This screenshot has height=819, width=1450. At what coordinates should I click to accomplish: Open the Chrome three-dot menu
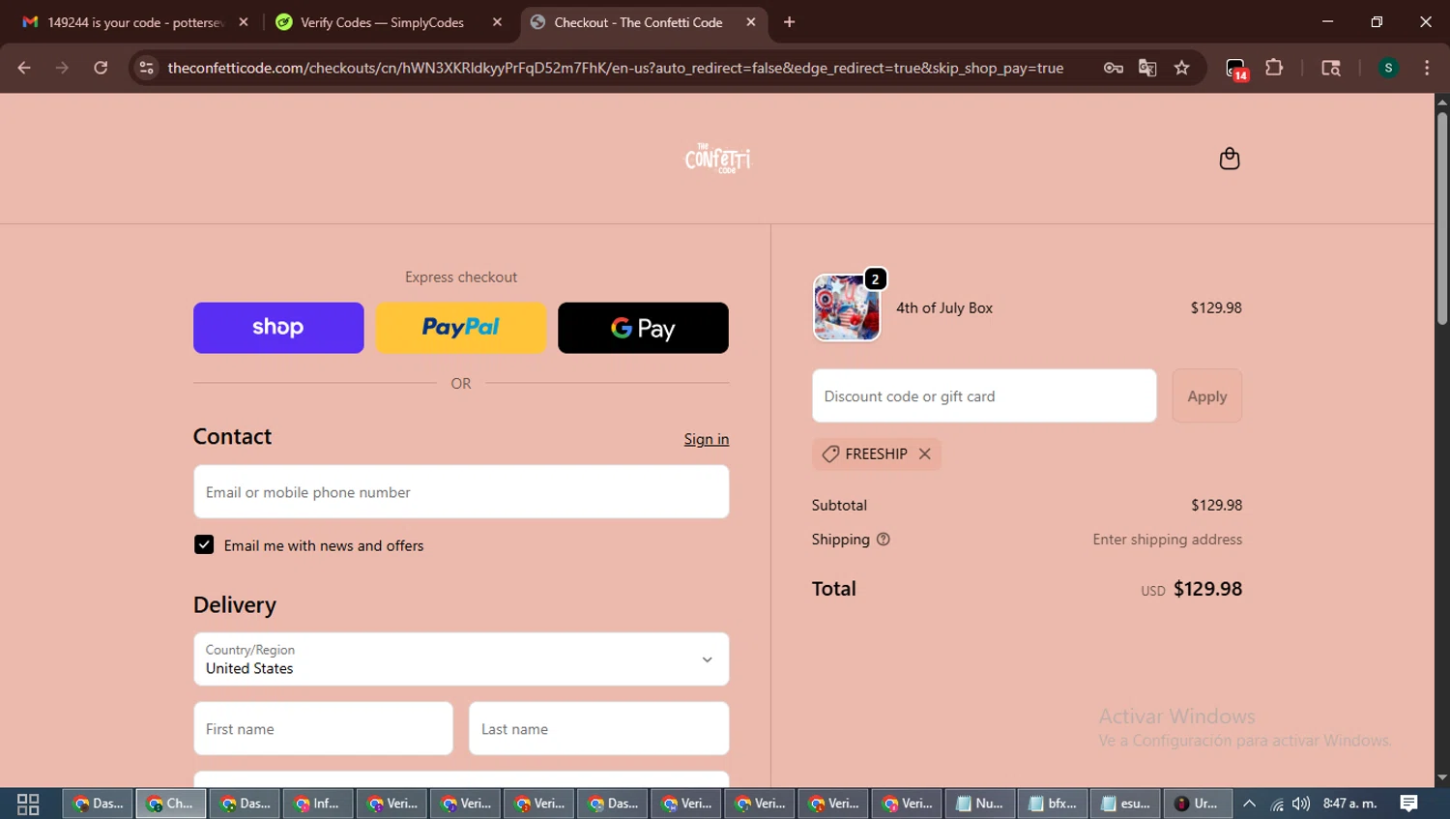tap(1427, 68)
